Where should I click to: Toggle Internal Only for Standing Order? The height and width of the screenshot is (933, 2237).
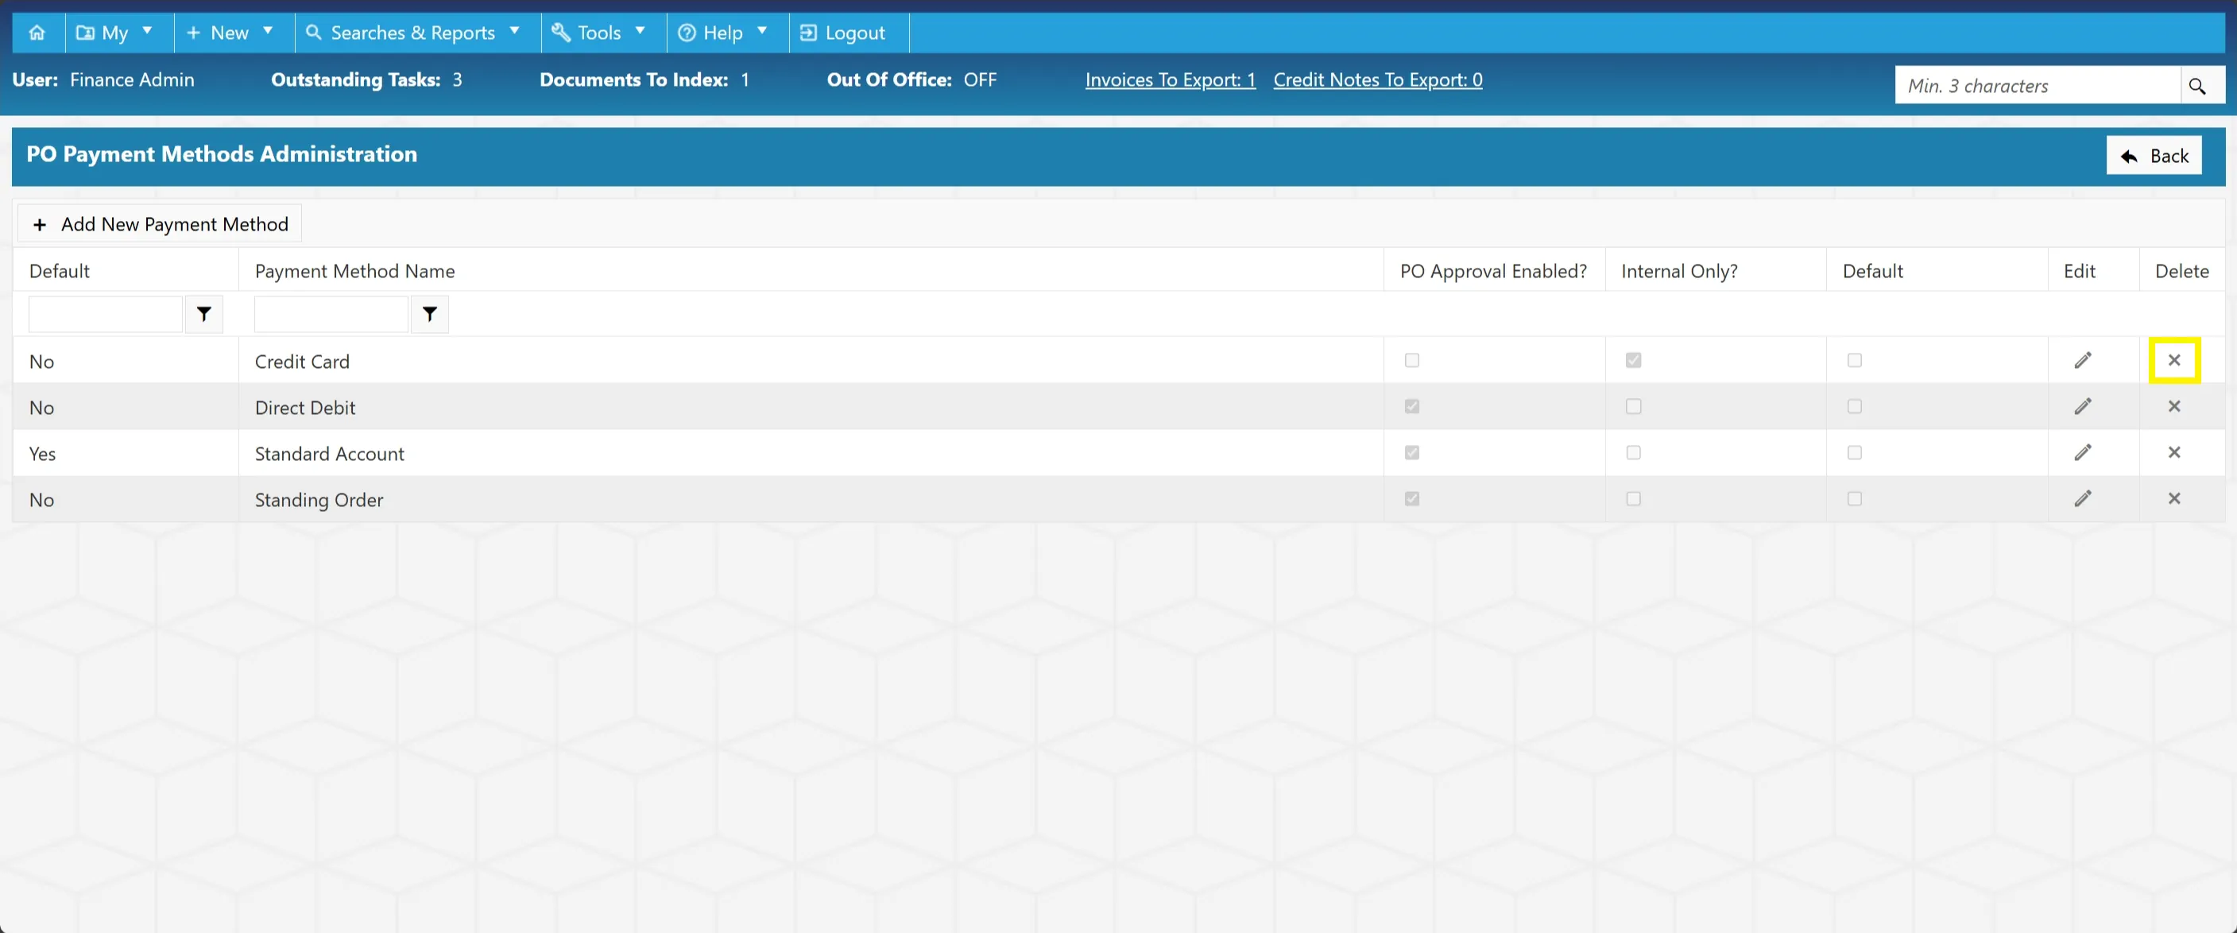click(1634, 498)
